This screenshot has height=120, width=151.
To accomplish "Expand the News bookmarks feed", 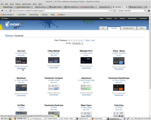I will [x=61, y=15].
